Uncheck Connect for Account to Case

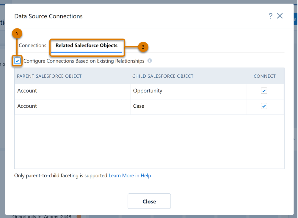point(264,106)
